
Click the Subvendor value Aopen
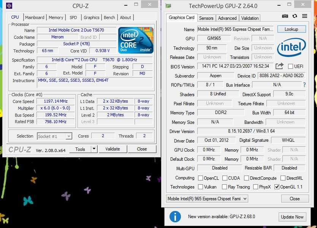tap(216, 76)
